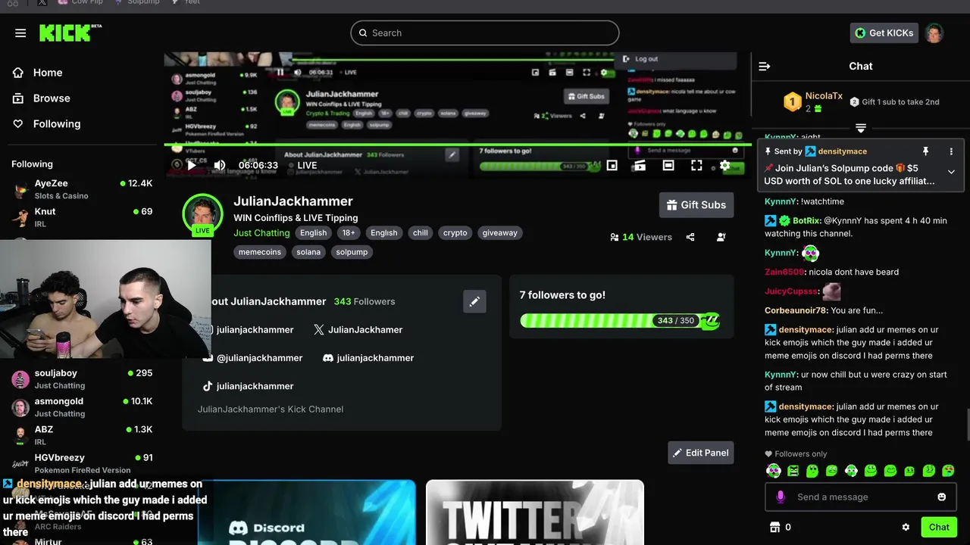
Task: Click the purple microphone icon in chat
Action: 781,497
